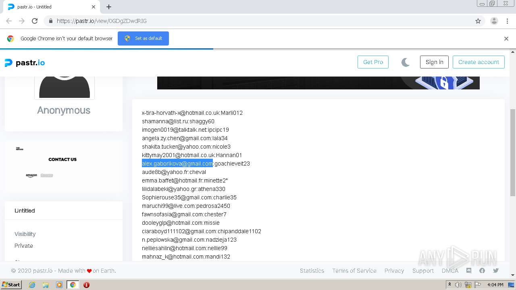Click the Create account button
Image resolution: width=516 pixels, height=290 pixels.
pyautogui.click(x=479, y=62)
